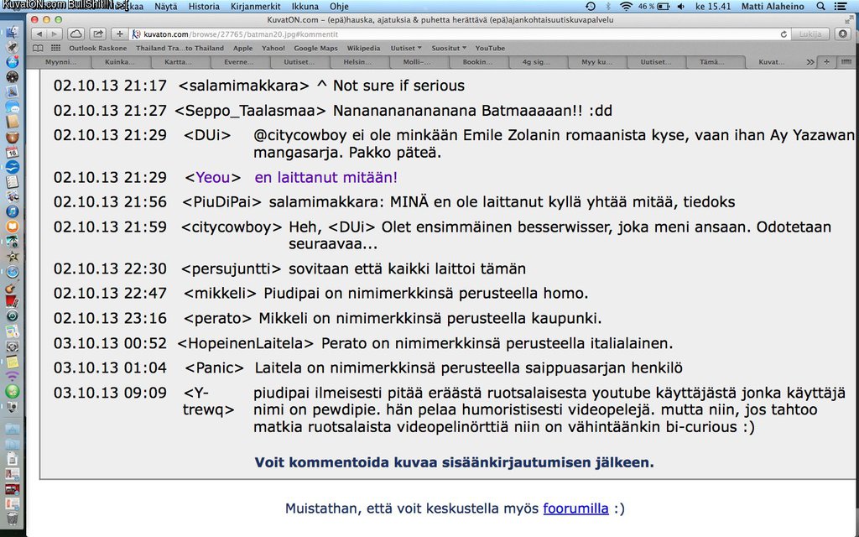The height and width of the screenshot is (537, 859).
Task: Click the Lukija reader button
Action: 810,34
